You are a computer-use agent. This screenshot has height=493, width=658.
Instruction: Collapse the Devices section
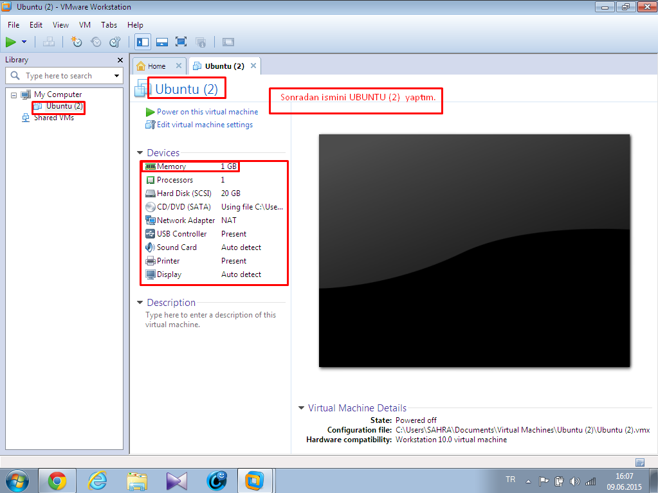pyautogui.click(x=140, y=153)
